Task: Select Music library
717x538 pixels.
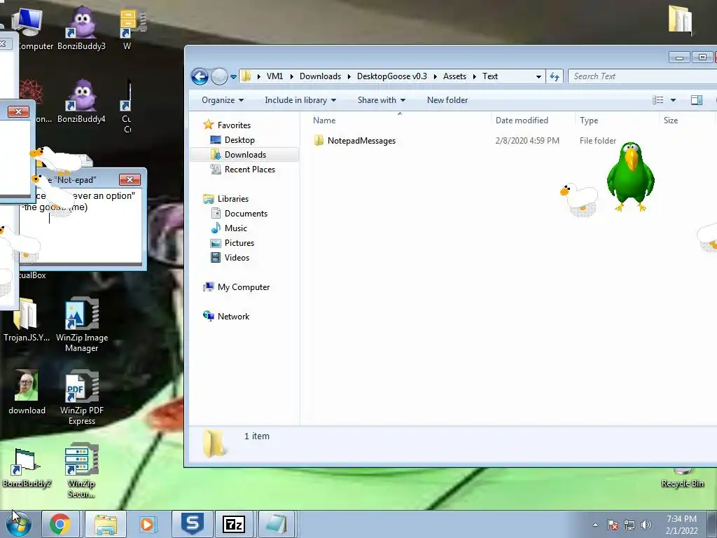Action: point(235,228)
